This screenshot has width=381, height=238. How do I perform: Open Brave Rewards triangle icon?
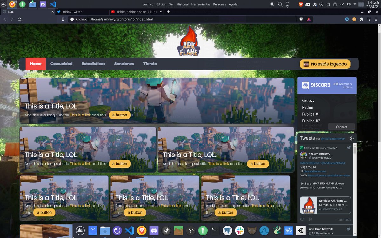309,19
